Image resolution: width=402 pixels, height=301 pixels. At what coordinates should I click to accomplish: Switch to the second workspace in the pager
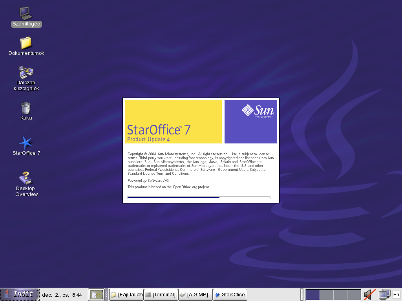pyautogui.click(x=326, y=295)
